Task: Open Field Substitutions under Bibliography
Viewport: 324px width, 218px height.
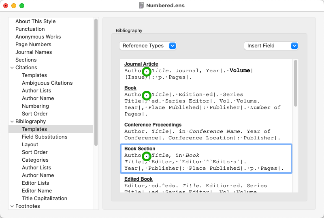Action: 45,137
